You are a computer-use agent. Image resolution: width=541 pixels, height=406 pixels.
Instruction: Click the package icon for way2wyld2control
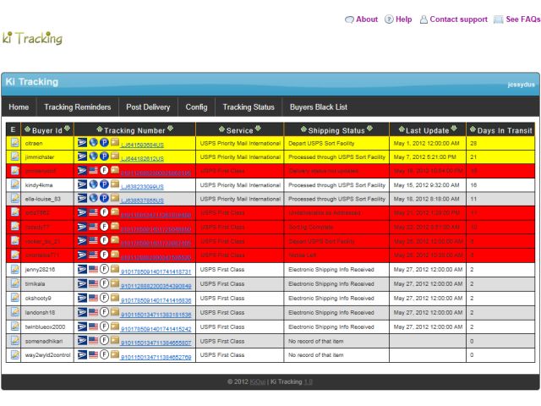(115, 354)
